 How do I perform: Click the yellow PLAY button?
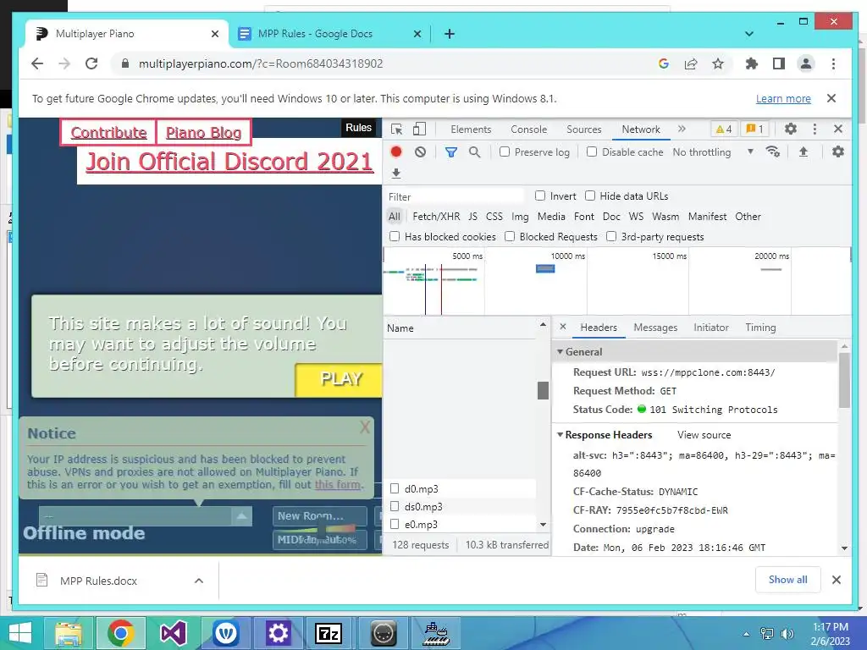(339, 379)
